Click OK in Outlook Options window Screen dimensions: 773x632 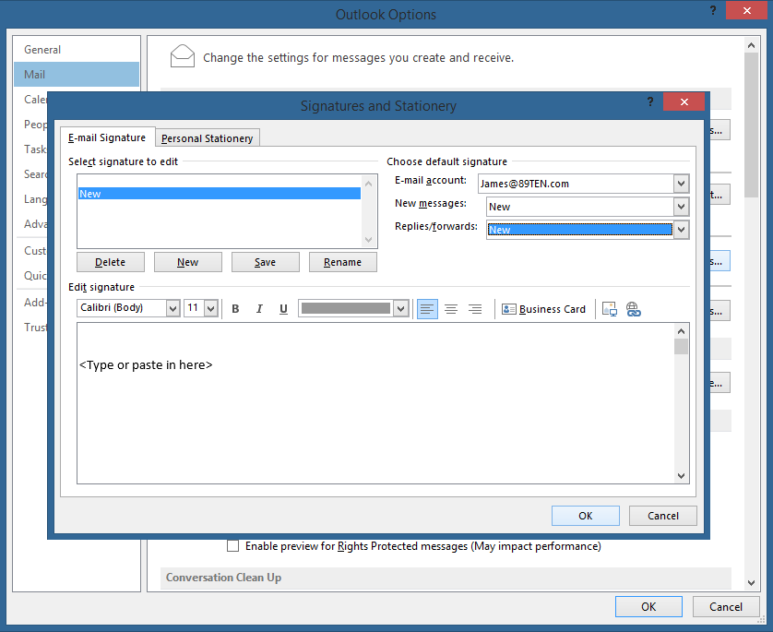(x=648, y=607)
